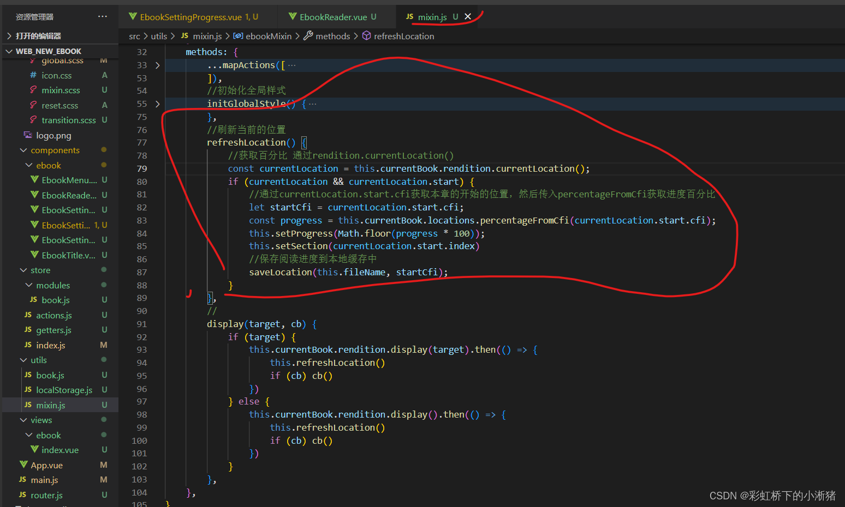The width and height of the screenshot is (845, 507).
Task: Switch to EbookReader.vue tab
Action: (333, 17)
